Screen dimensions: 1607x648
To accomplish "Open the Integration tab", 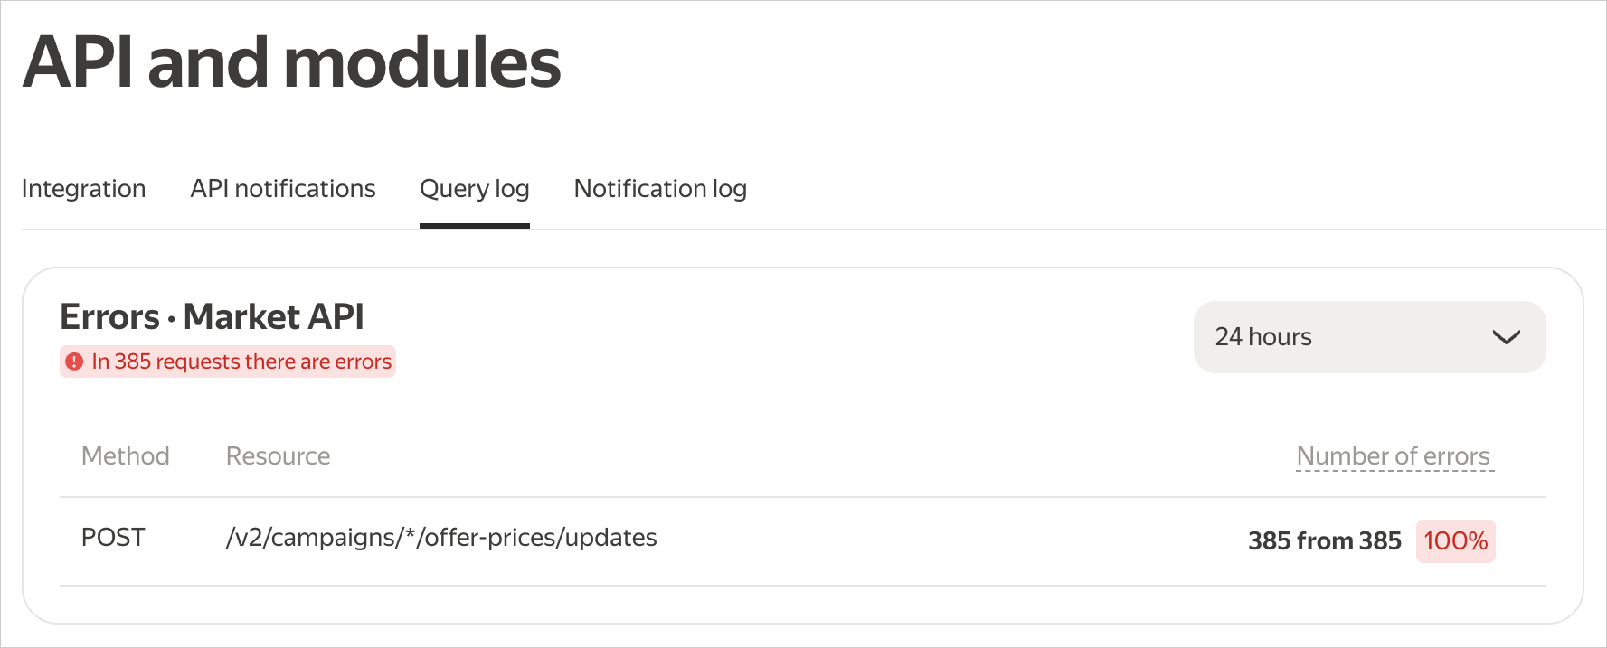I will (x=83, y=189).
